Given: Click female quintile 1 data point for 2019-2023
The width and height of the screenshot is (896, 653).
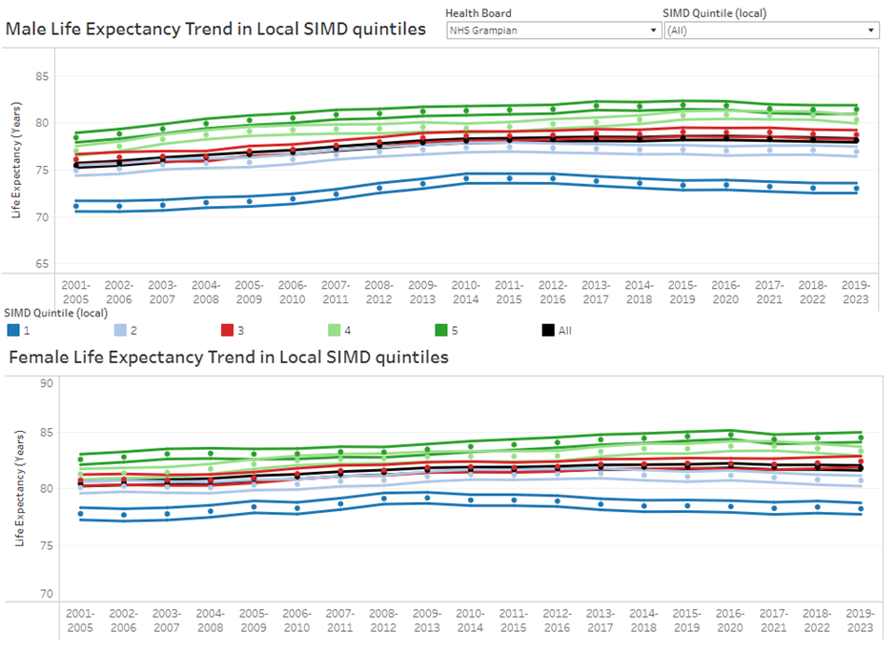Looking at the screenshot, I should [861, 508].
